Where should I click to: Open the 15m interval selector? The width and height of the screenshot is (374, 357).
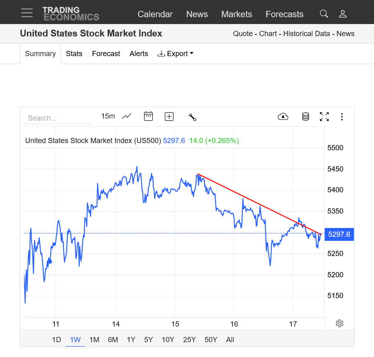pos(108,116)
